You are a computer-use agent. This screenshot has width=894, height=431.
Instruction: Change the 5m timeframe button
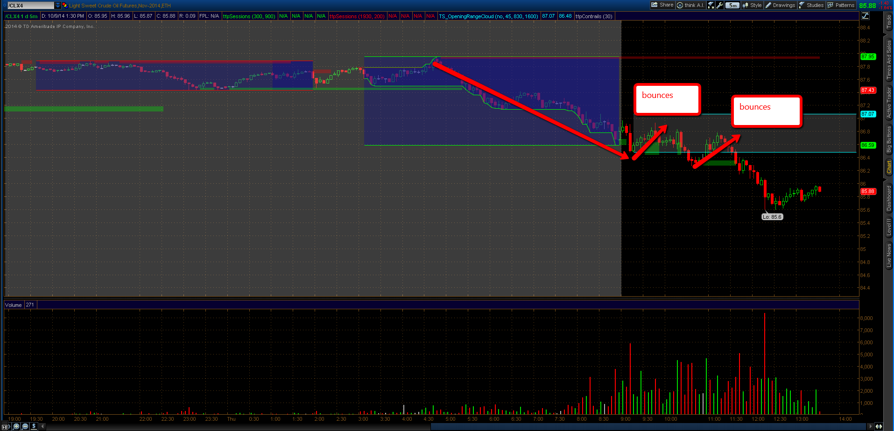coord(732,5)
